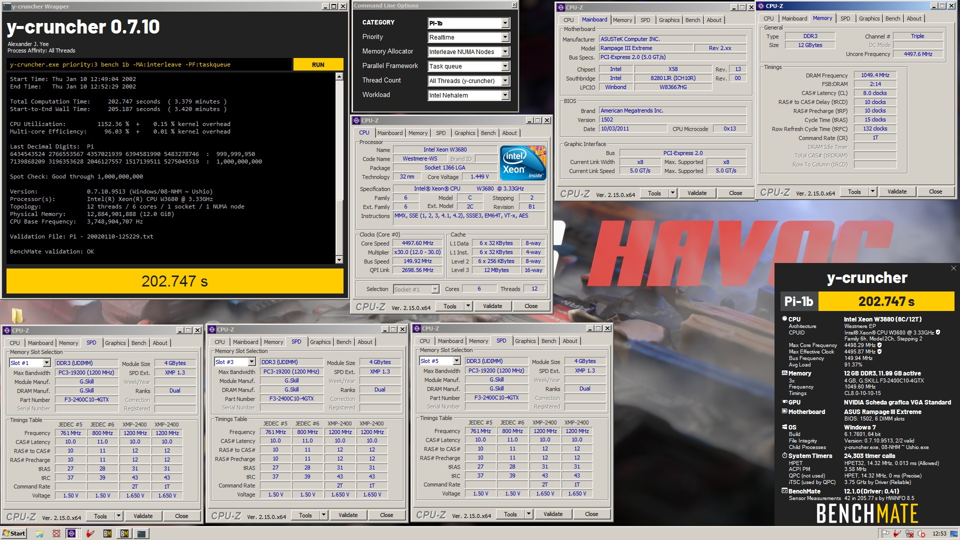This screenshot has width=960, height=540.
Task: Click Tools in the Slot #1 SPD window
Action: (100, 516)
